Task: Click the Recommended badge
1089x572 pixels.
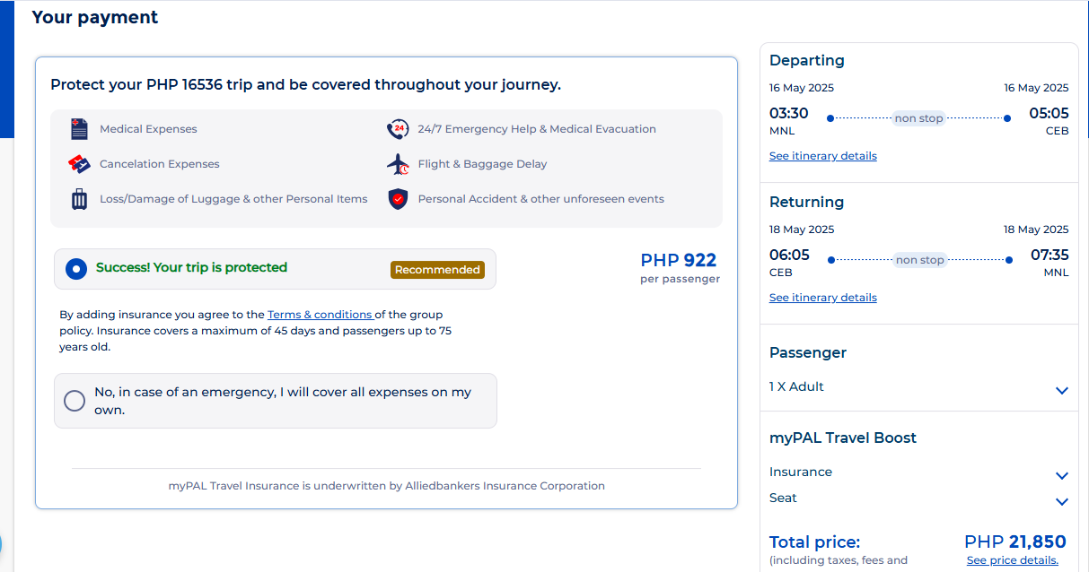Action: [437, 270]
